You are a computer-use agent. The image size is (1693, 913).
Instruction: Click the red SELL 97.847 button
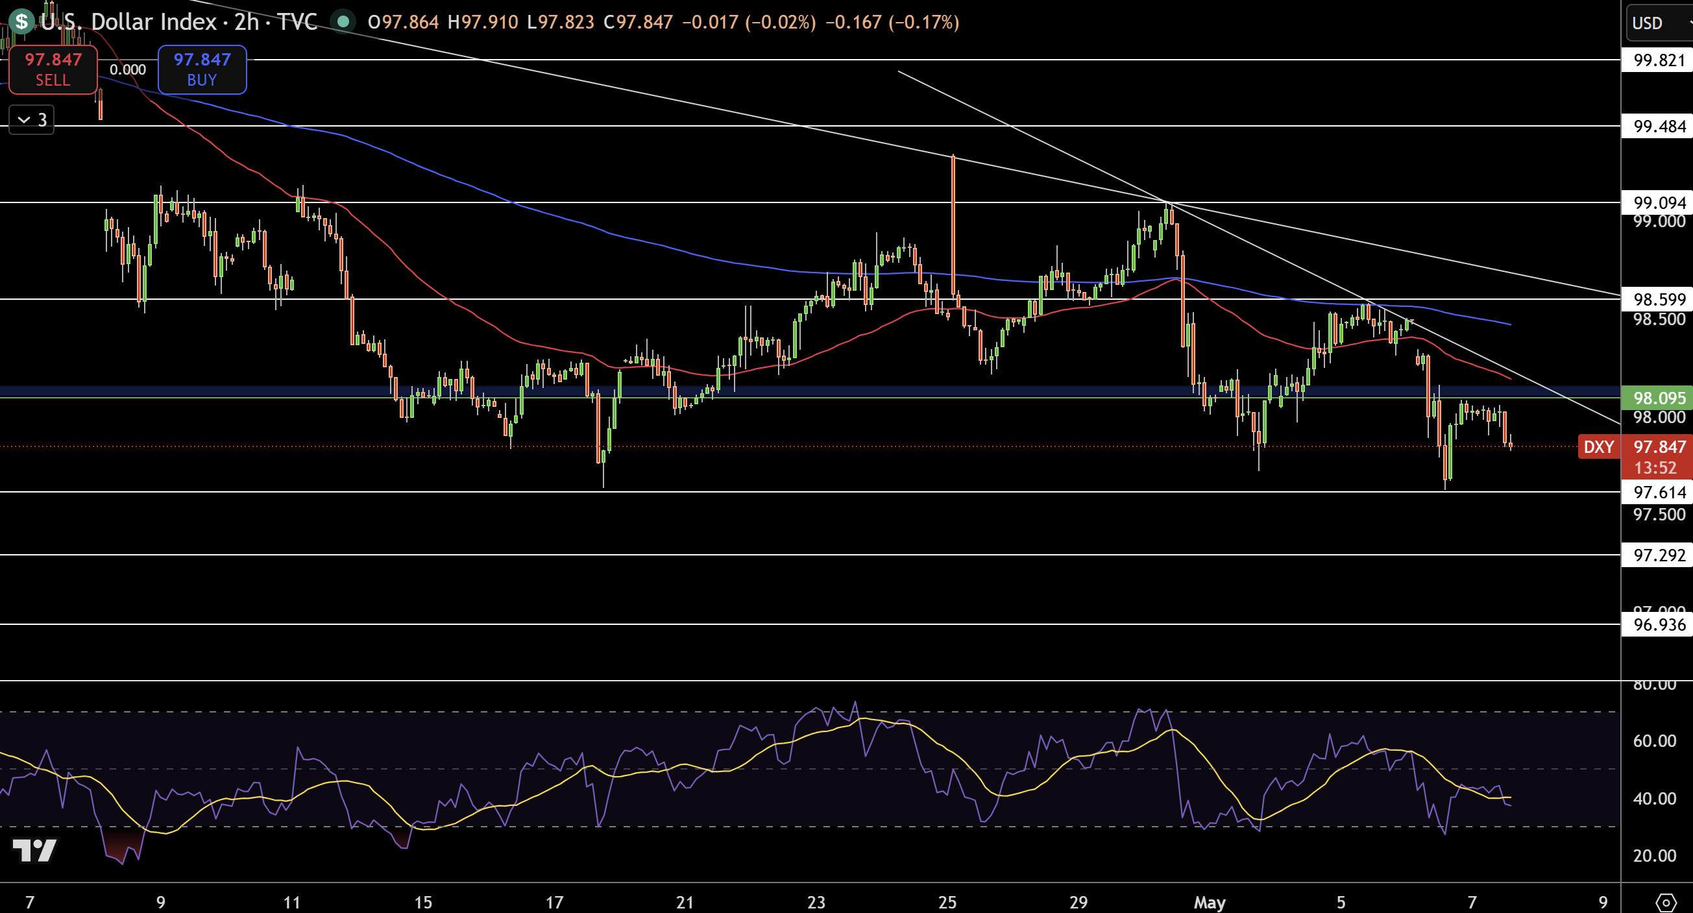(53, 69)
